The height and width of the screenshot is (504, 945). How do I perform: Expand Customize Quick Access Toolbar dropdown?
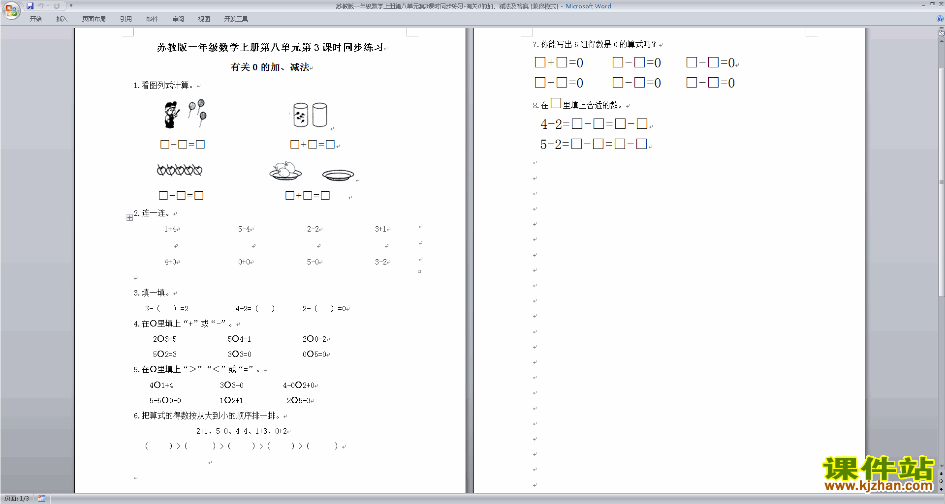pos(71,6)
